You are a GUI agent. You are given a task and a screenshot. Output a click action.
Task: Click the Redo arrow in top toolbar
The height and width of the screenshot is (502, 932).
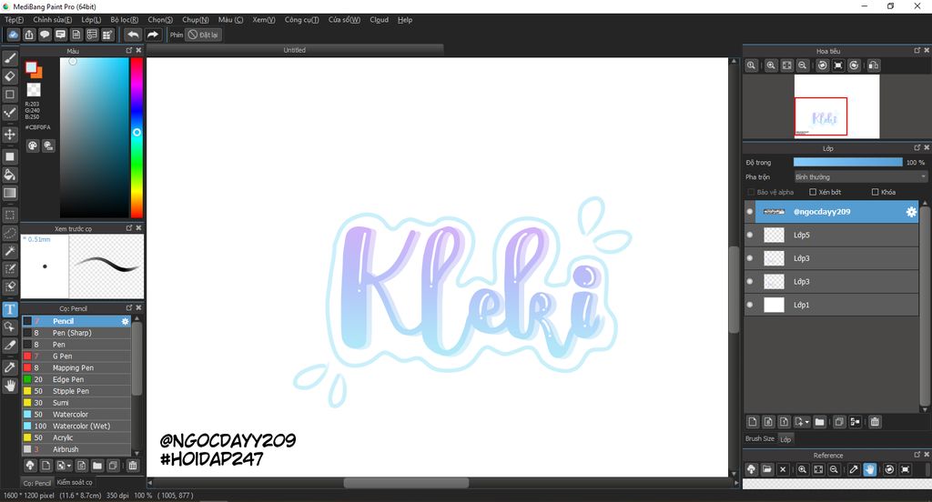pos(153,35)
